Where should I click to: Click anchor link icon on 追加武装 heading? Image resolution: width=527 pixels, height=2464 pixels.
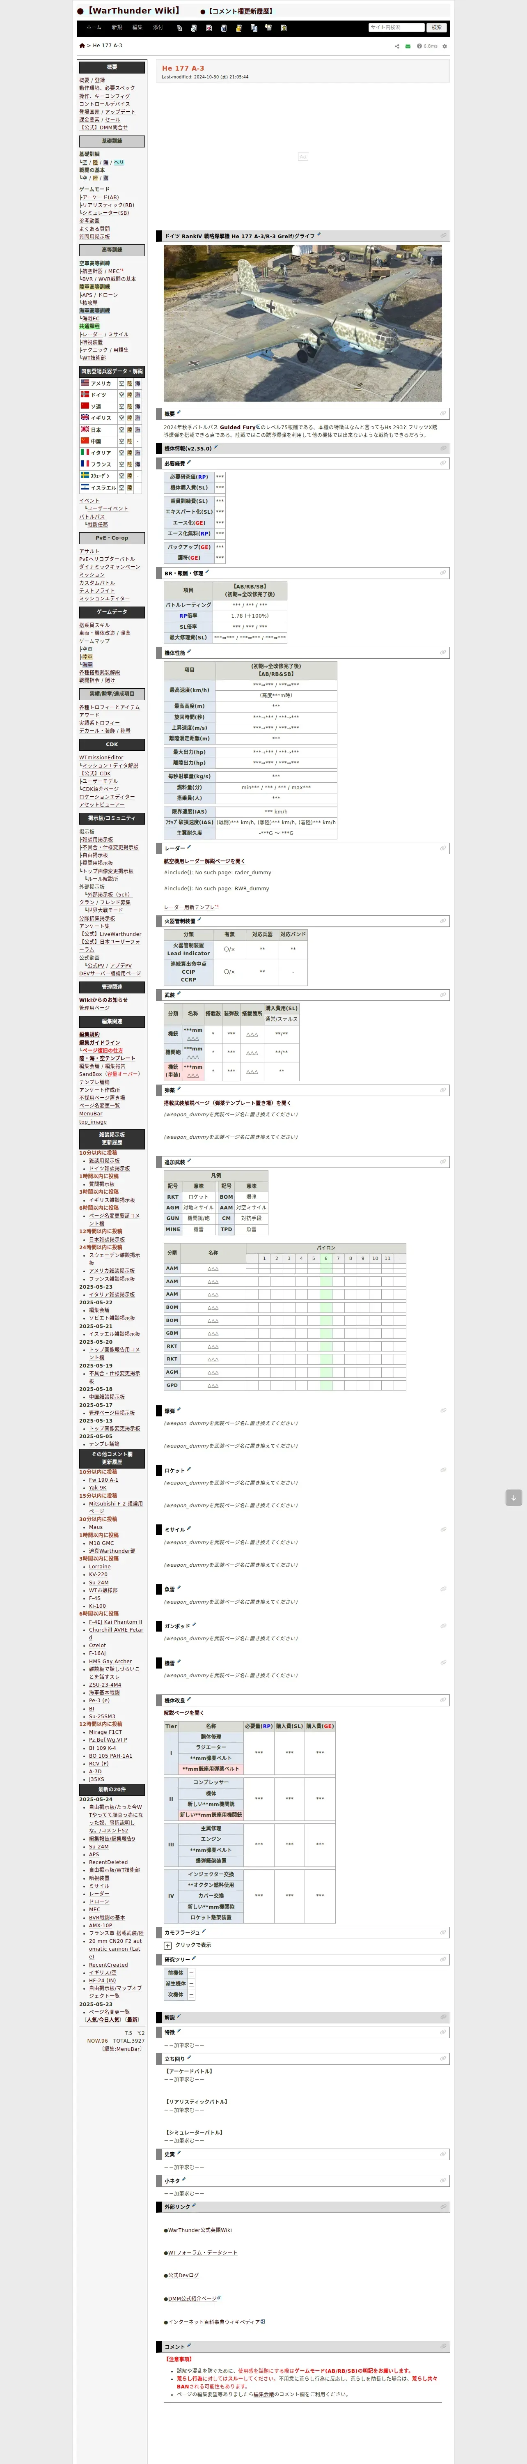tap(442, 1161)
